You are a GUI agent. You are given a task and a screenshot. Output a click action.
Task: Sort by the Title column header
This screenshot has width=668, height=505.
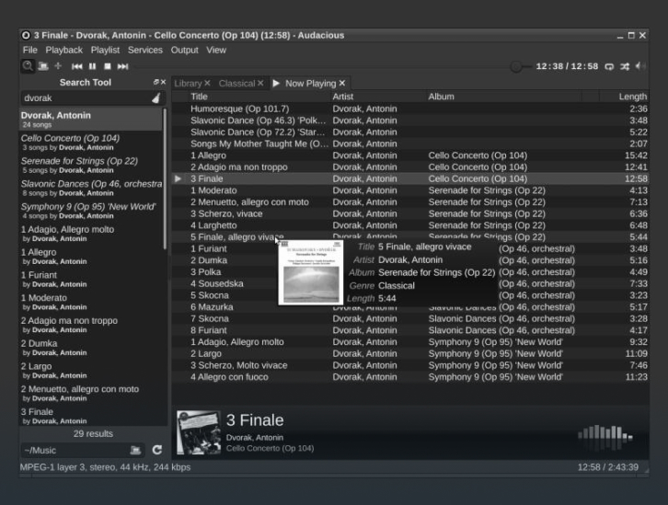point(259,97)
